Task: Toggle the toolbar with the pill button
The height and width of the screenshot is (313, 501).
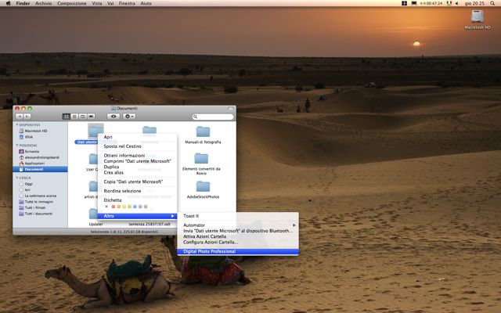Action: pyautogui.click(x=231, y=109)
